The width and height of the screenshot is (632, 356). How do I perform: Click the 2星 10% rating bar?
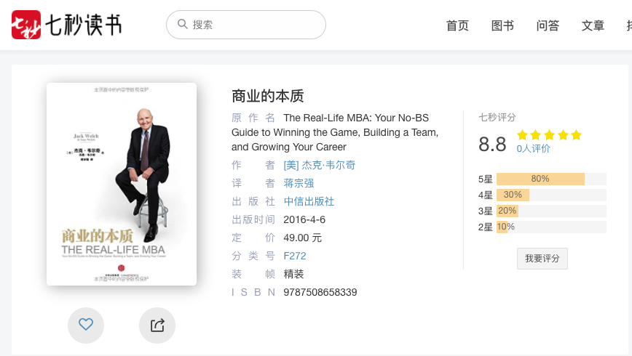click(x=551, y=227)
